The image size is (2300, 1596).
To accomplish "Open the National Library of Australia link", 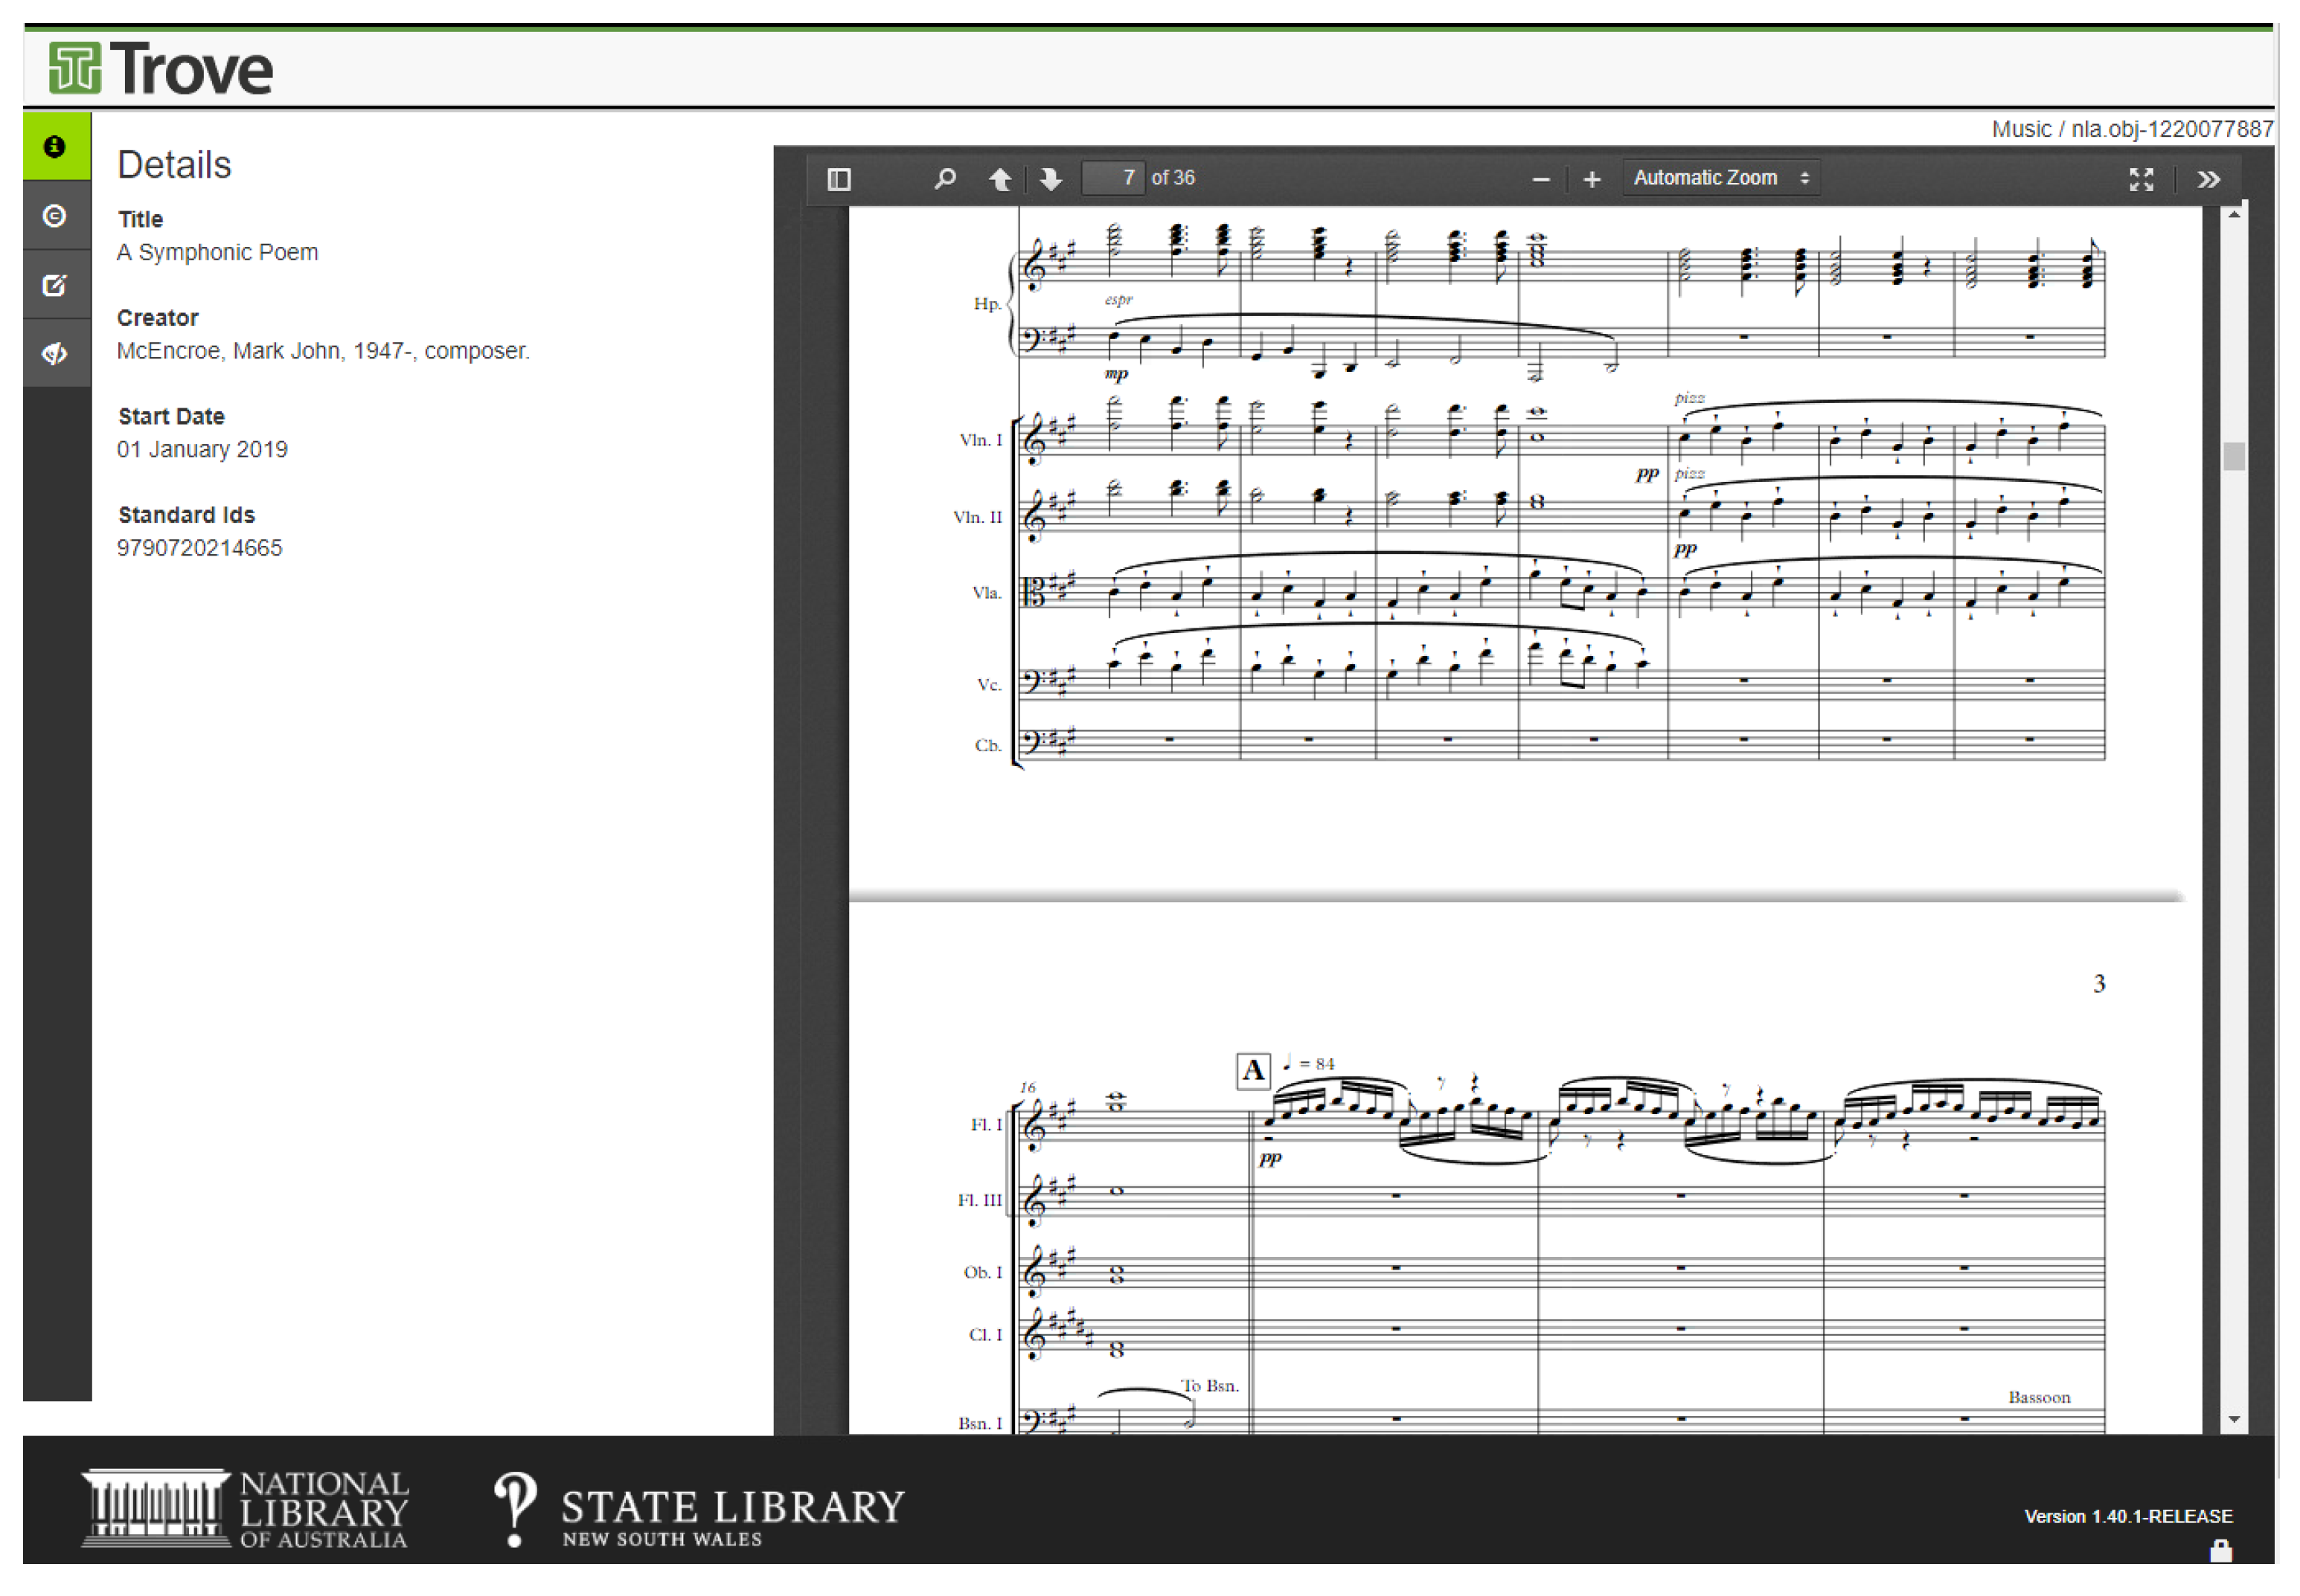I will click(x=245, y=1507).
